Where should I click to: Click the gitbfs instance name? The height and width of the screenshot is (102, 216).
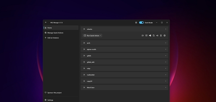pos(89,56)
